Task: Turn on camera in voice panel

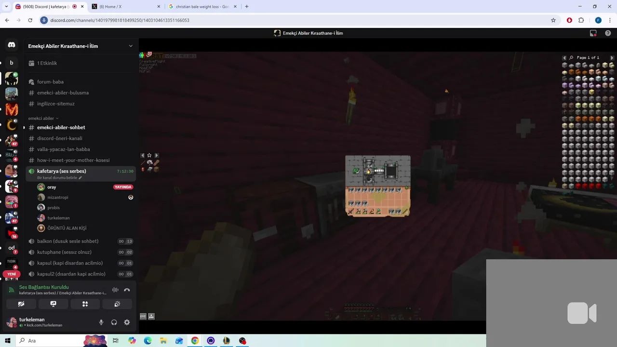Action: pos(21,304)
